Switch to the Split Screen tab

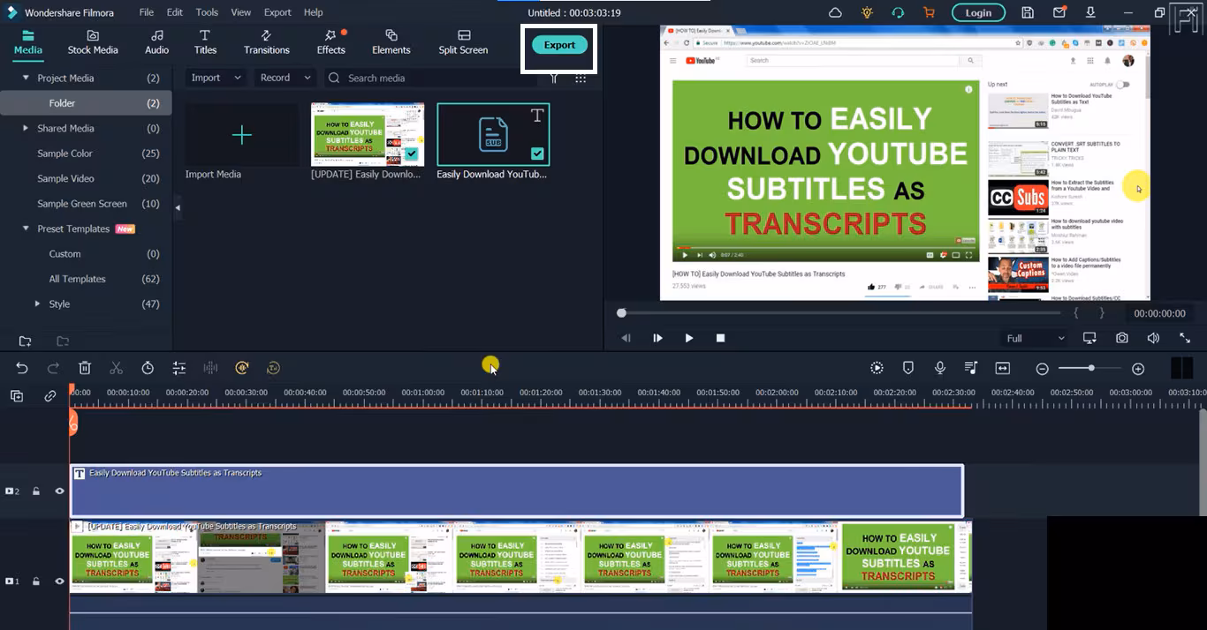[463, 41]
